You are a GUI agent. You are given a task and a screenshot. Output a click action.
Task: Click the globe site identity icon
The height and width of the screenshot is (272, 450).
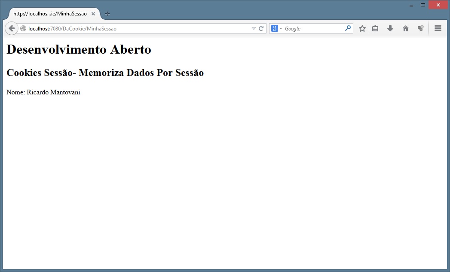click(x=23, y=29)
